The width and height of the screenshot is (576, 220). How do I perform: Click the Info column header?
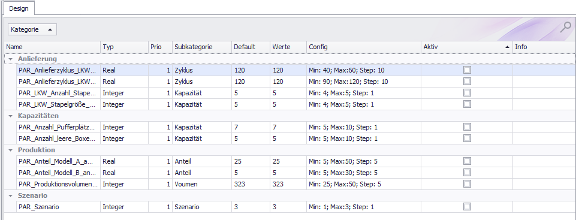click(x=544, y=47)
